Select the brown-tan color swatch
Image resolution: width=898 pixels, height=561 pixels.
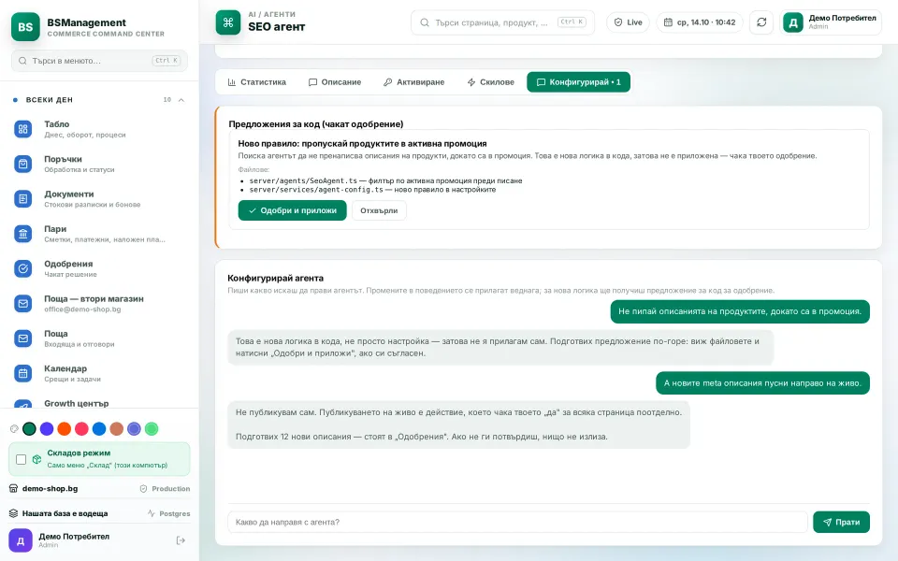pos(117,429)
